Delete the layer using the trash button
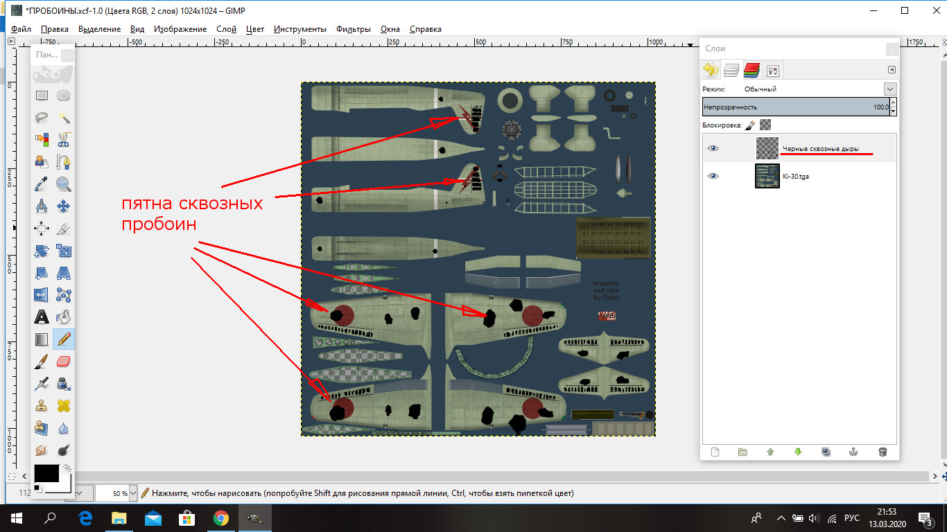Image resolution: width=947 pixels, height=532 pixels. [x=883, y=452]
